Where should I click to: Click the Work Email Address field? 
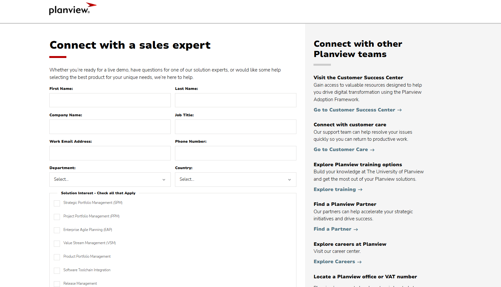pyautogui.click(x=110, y=153)
